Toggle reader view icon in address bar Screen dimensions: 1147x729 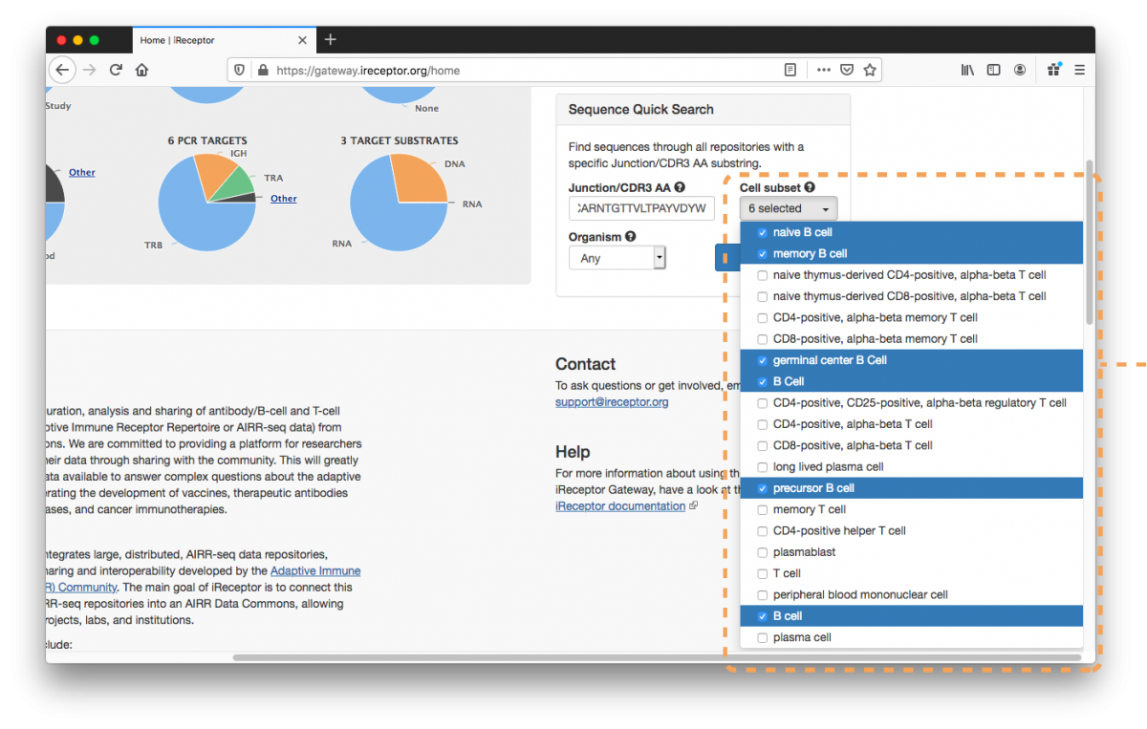click(x=790, y=70)
